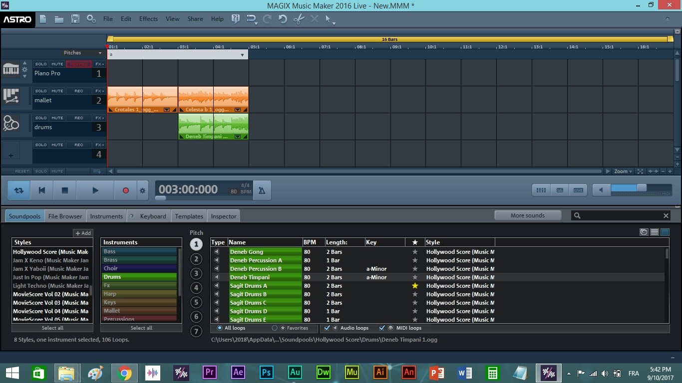Viewport: 682px width, 383px height.
Task: Click the optimize zoom view icon
Action: [x=640, y=171]
